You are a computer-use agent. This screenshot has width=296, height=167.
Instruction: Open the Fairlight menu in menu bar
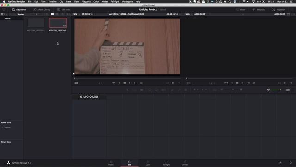[115, 2]
